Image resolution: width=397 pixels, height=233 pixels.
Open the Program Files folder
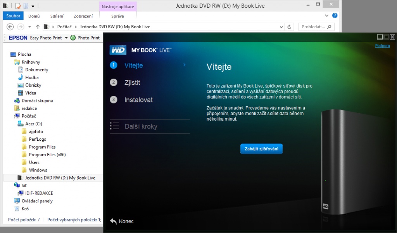(42, 147)
